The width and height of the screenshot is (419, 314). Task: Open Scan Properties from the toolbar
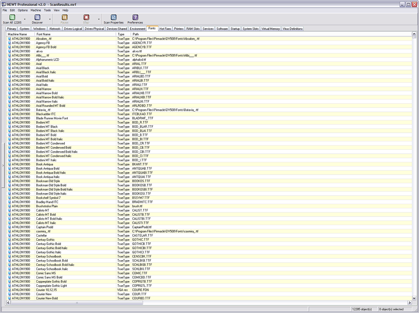pyautogui.click(x=113, y=17)
